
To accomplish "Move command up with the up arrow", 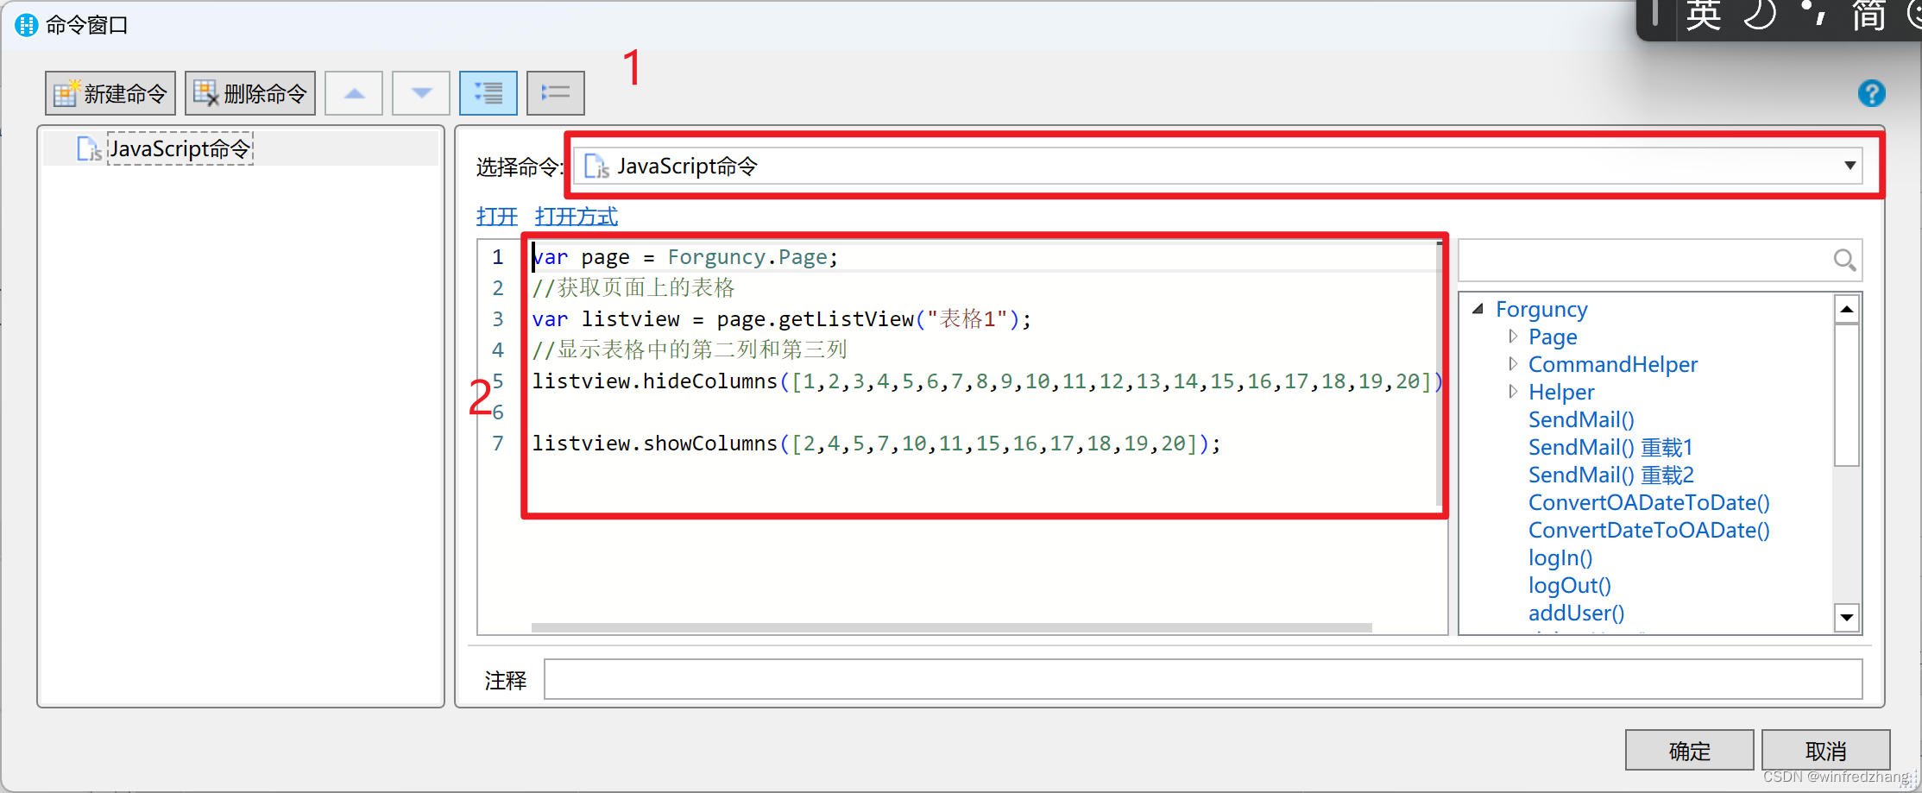I will 354,93.
